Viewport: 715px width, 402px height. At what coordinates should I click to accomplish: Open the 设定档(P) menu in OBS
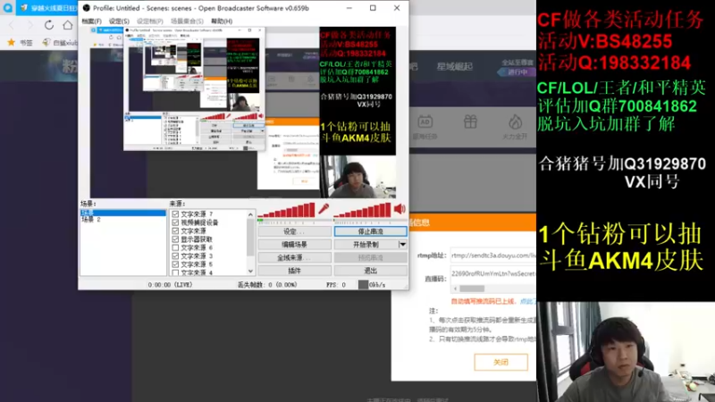(149, 21)
